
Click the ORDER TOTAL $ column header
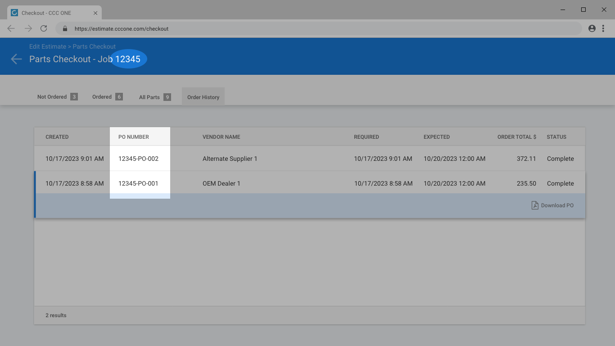(517, 137)
